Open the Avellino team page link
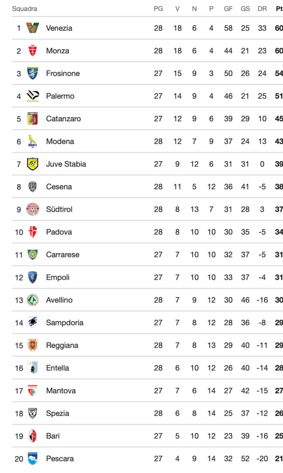Viewport: 283px width, 473px height. (x=59, y=300)
